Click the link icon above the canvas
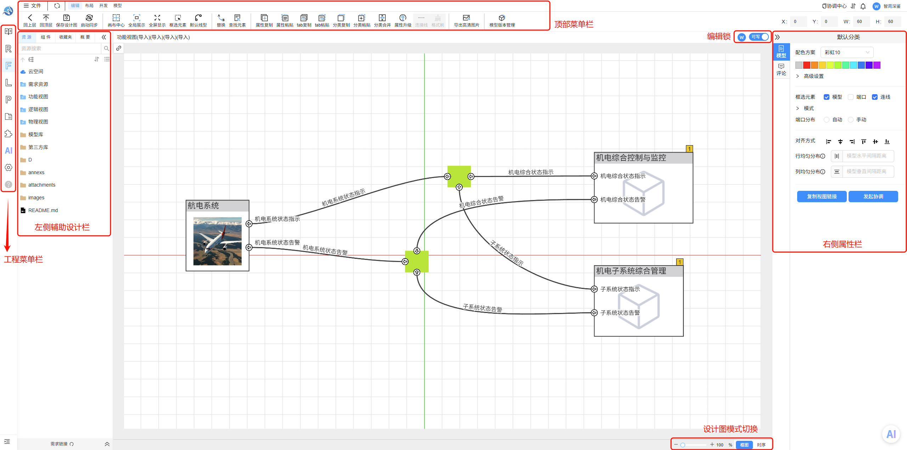Screen dimensions: 907x450 (119, 48)
